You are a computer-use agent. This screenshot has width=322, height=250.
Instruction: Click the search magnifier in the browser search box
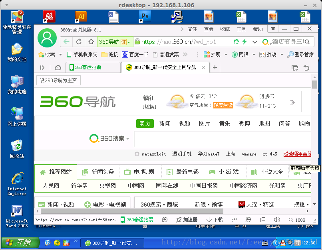(x=307, y=42)
